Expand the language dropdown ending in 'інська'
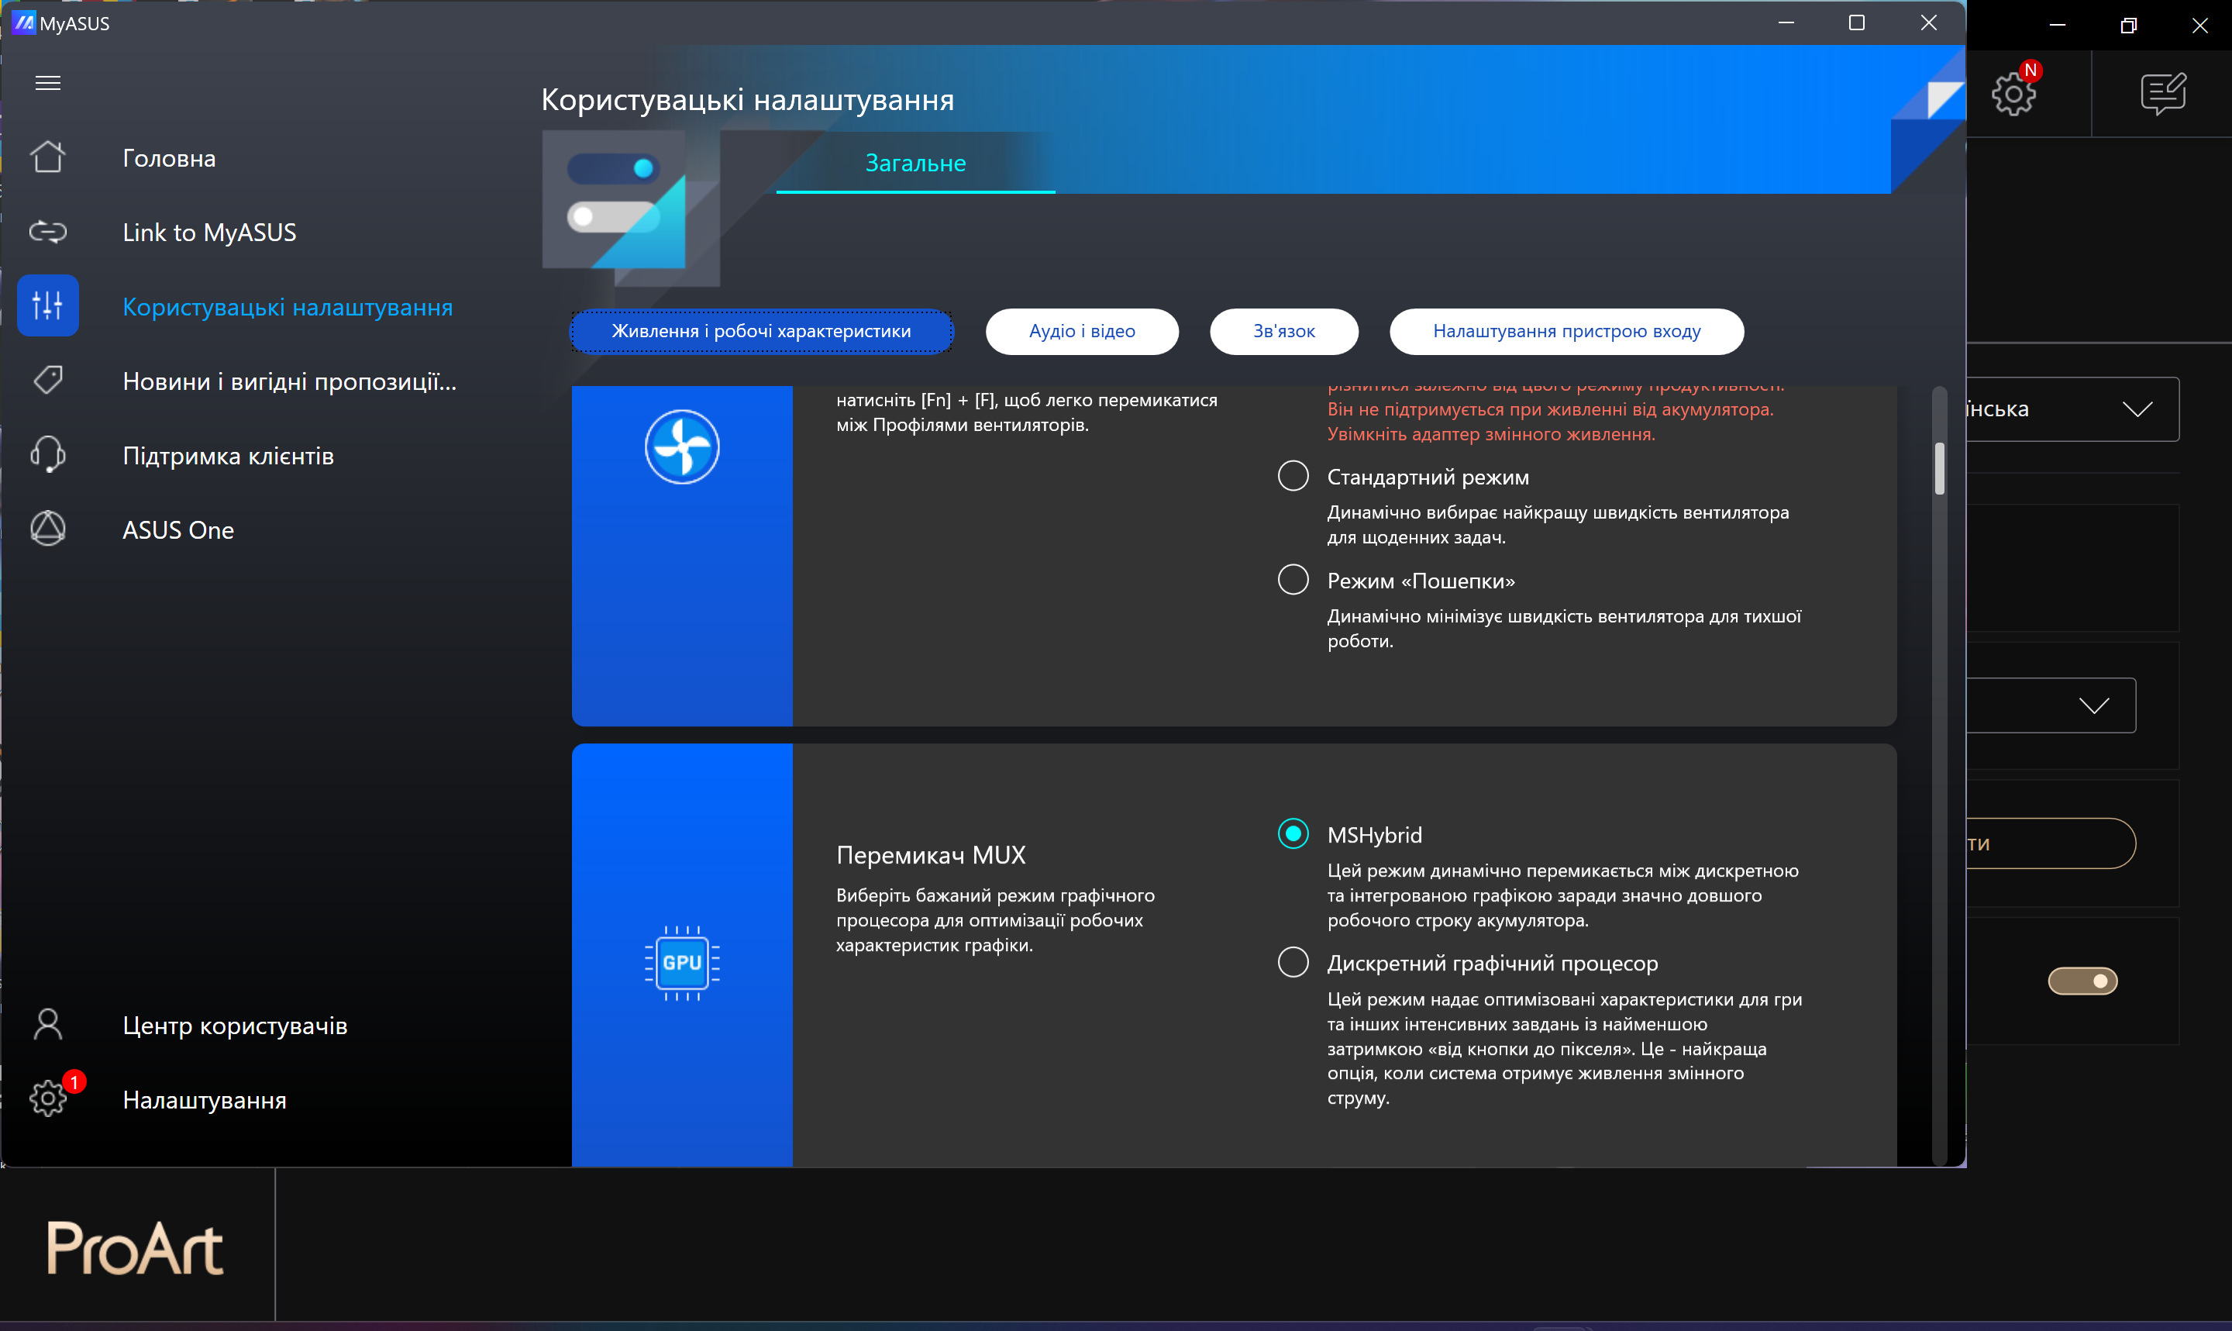The image size is (2232, 1331). point(2137,410)
